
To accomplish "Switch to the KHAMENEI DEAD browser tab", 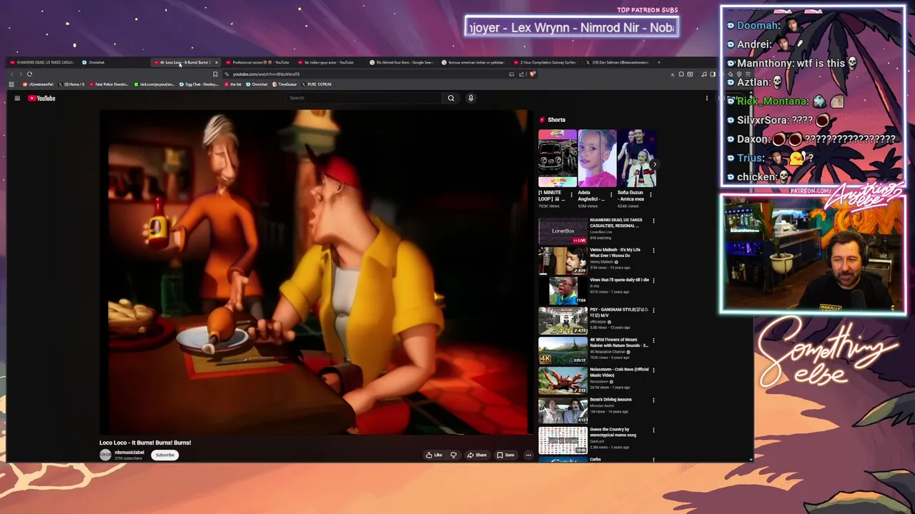I will point(42,62).
